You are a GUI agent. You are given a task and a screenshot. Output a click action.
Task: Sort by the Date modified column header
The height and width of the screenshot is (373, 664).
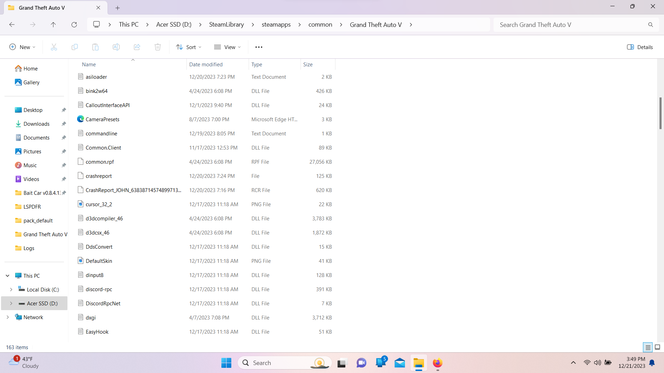point(206,64)
